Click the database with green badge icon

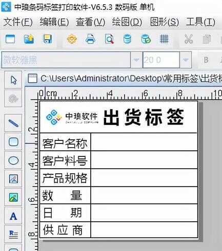tap(146, 39)
